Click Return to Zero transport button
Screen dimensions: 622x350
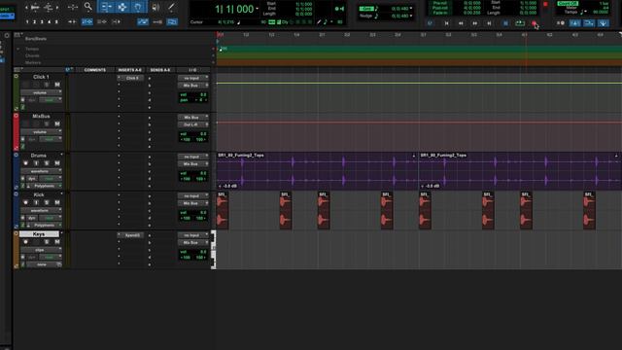(446, 23)
